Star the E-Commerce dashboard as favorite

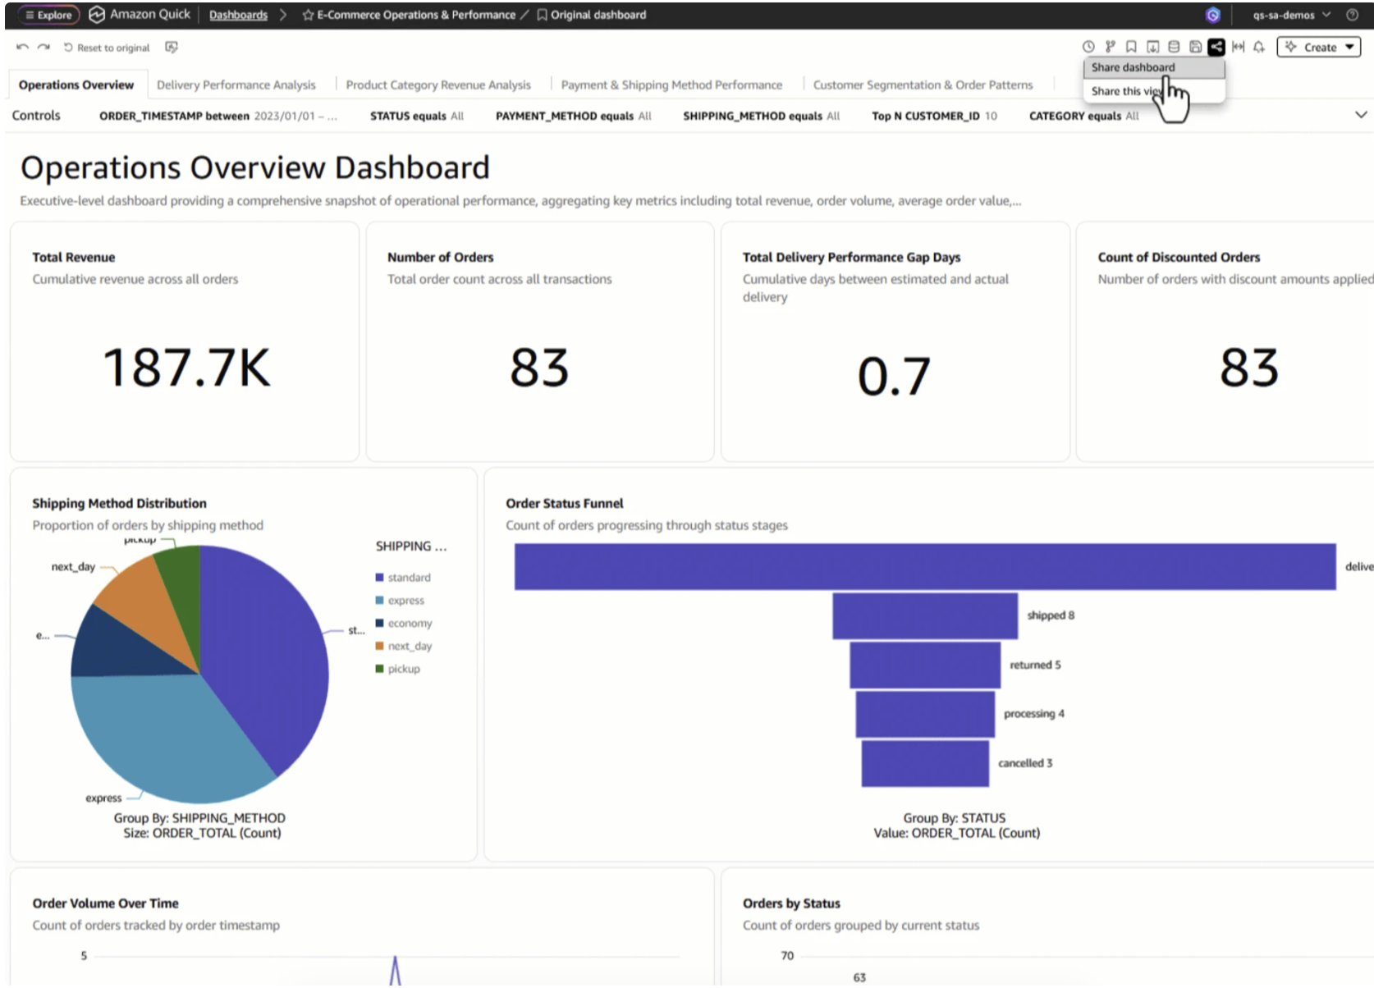pyautogui.click(x=308, y=15)
